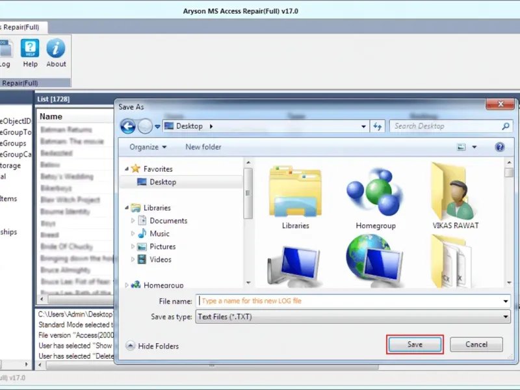This screenshot has height=390, width=520.
Task: Click the file list scroll down arrow
Action: coord(509,283)
